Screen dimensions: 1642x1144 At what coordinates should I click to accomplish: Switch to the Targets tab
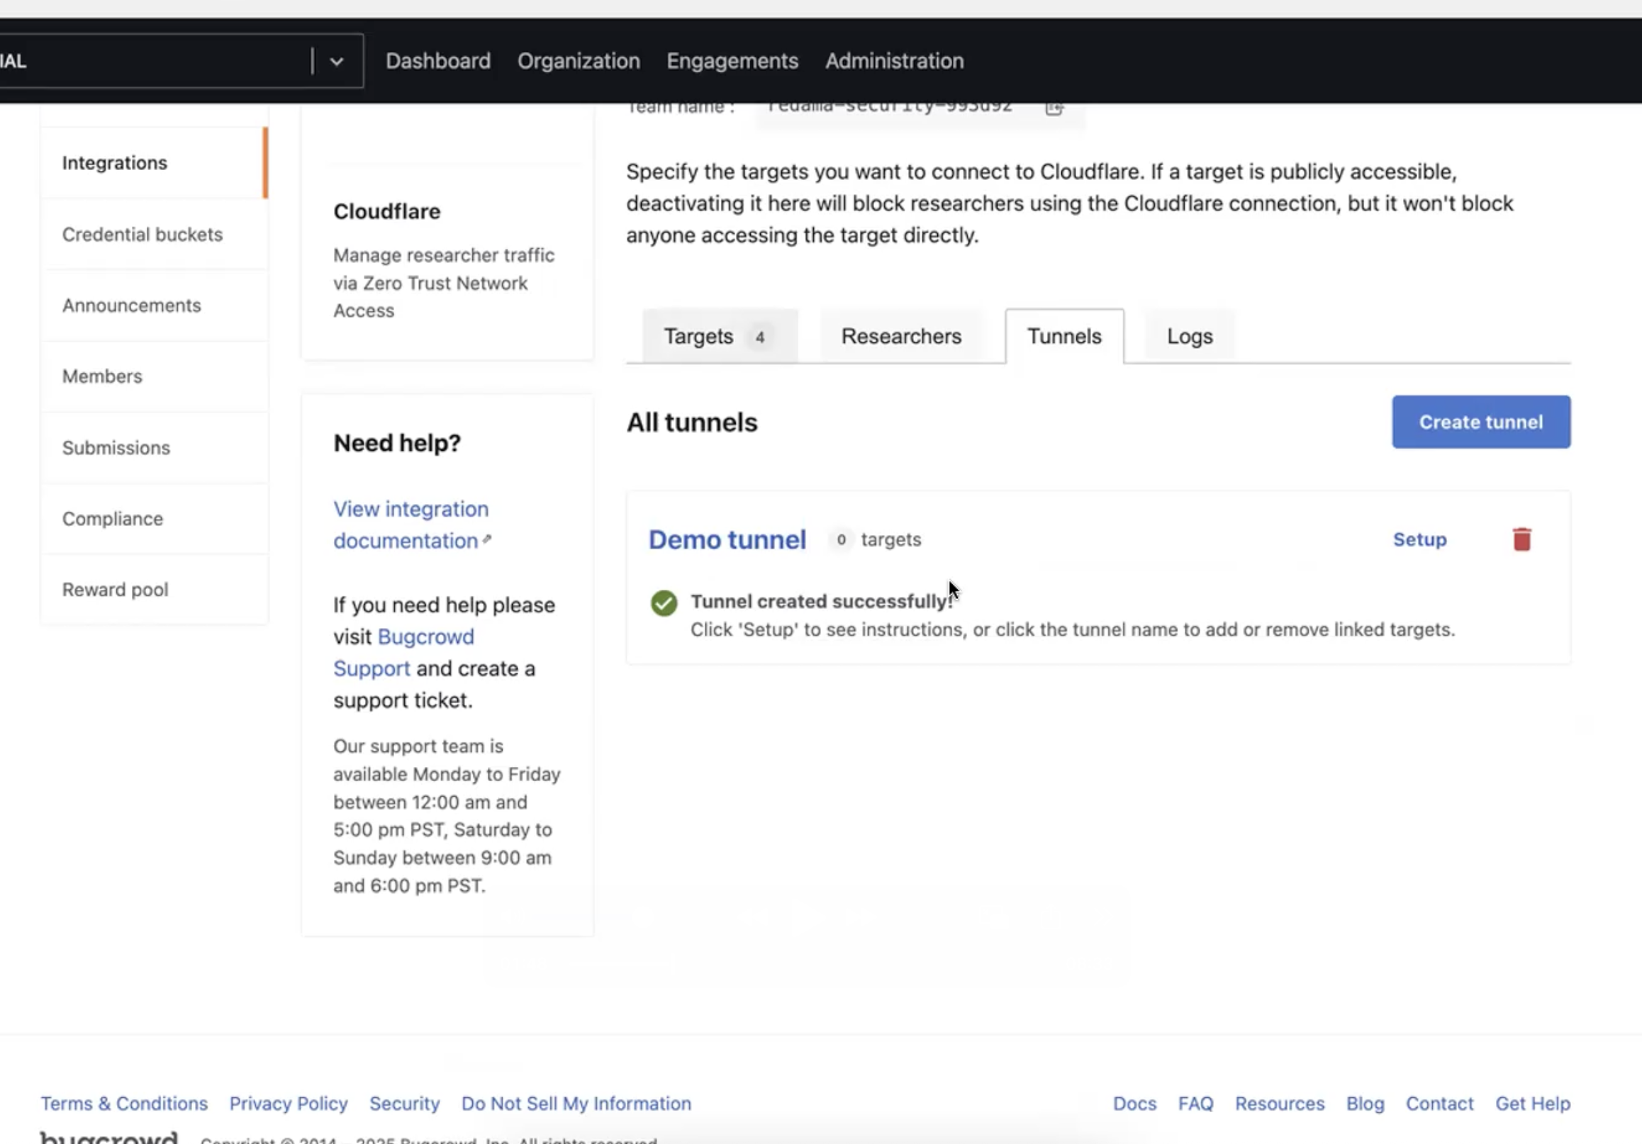(x=720, y=336)
